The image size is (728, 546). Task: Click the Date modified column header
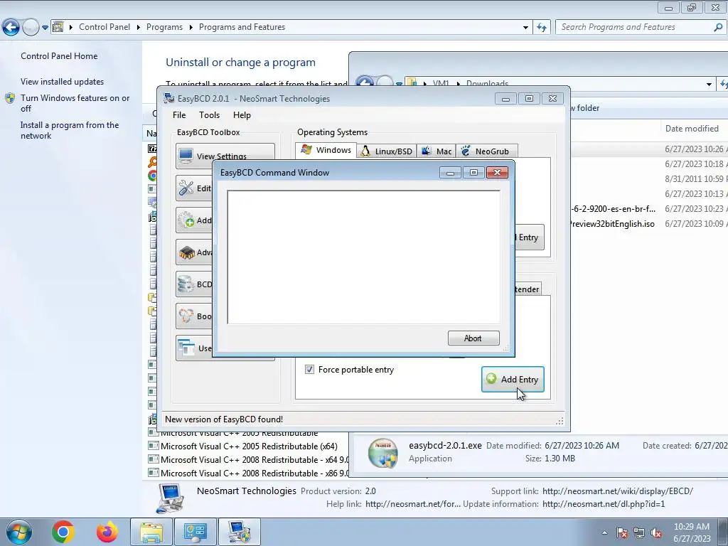tap(692, 129)
